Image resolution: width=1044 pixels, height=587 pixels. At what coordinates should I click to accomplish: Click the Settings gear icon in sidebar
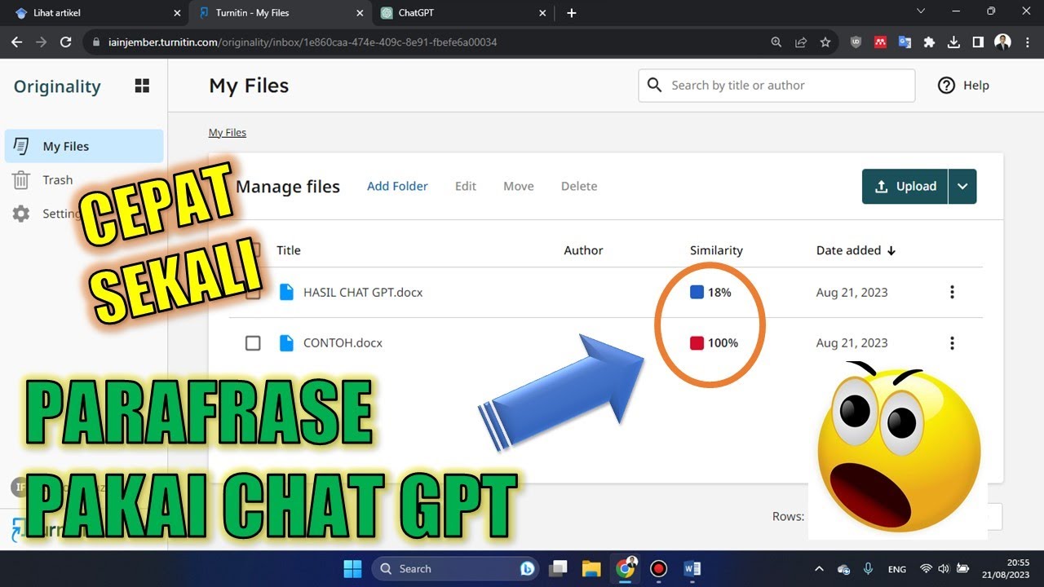(21, 214)
